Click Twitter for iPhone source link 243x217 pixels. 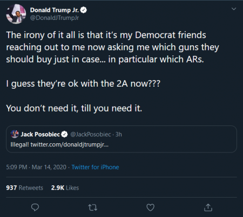click(95, 167)
